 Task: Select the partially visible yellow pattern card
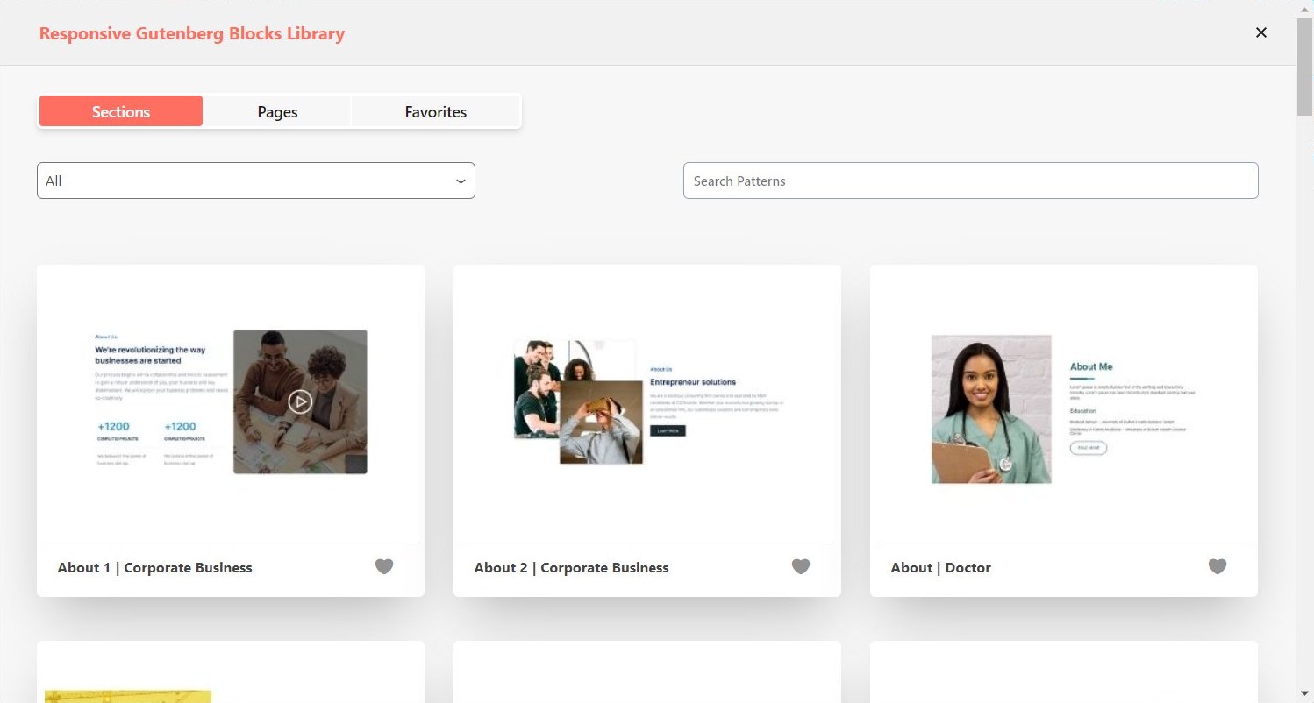[x=231, y=675]
